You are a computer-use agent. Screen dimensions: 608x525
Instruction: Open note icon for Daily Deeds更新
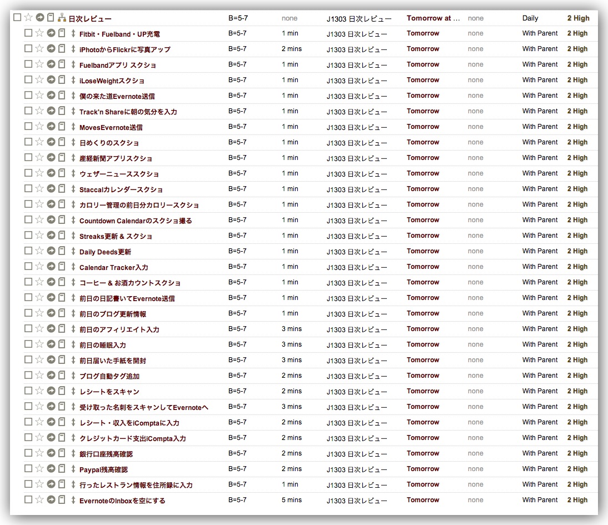62,251
